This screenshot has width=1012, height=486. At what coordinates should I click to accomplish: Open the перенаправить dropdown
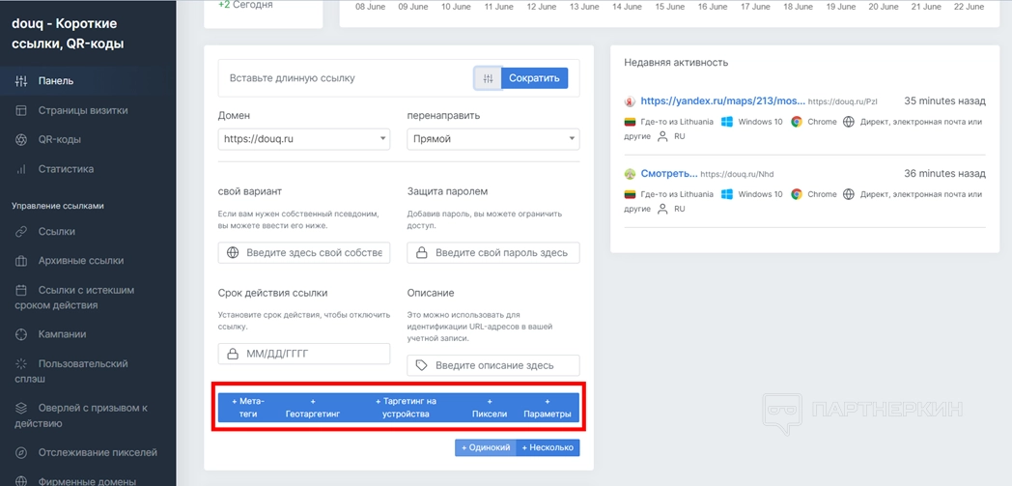(492, 139)
